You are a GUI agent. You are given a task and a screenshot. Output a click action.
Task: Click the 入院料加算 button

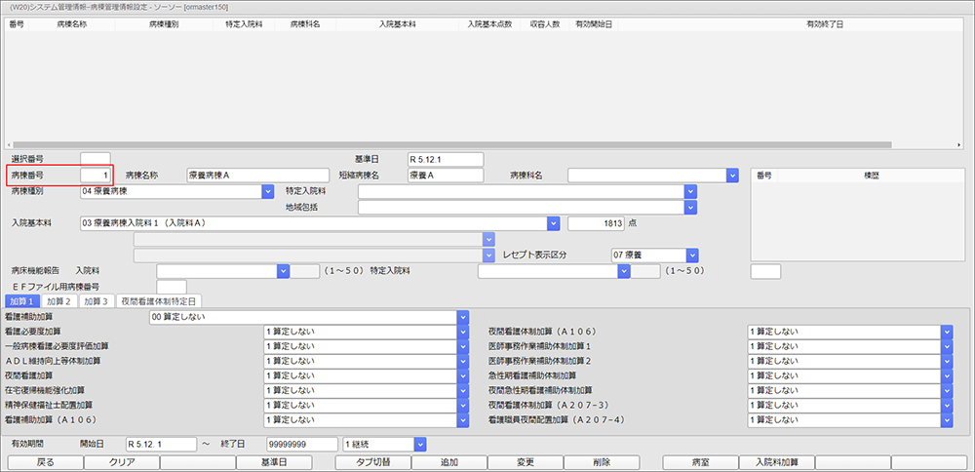[776, 462]
